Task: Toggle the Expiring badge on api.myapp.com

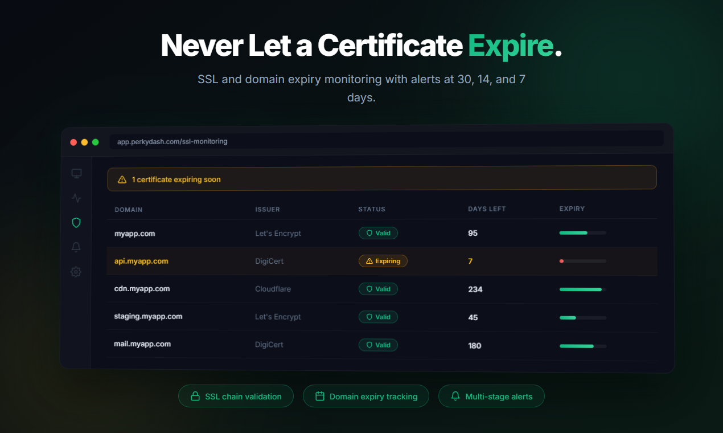Action: tap(383, 261)
